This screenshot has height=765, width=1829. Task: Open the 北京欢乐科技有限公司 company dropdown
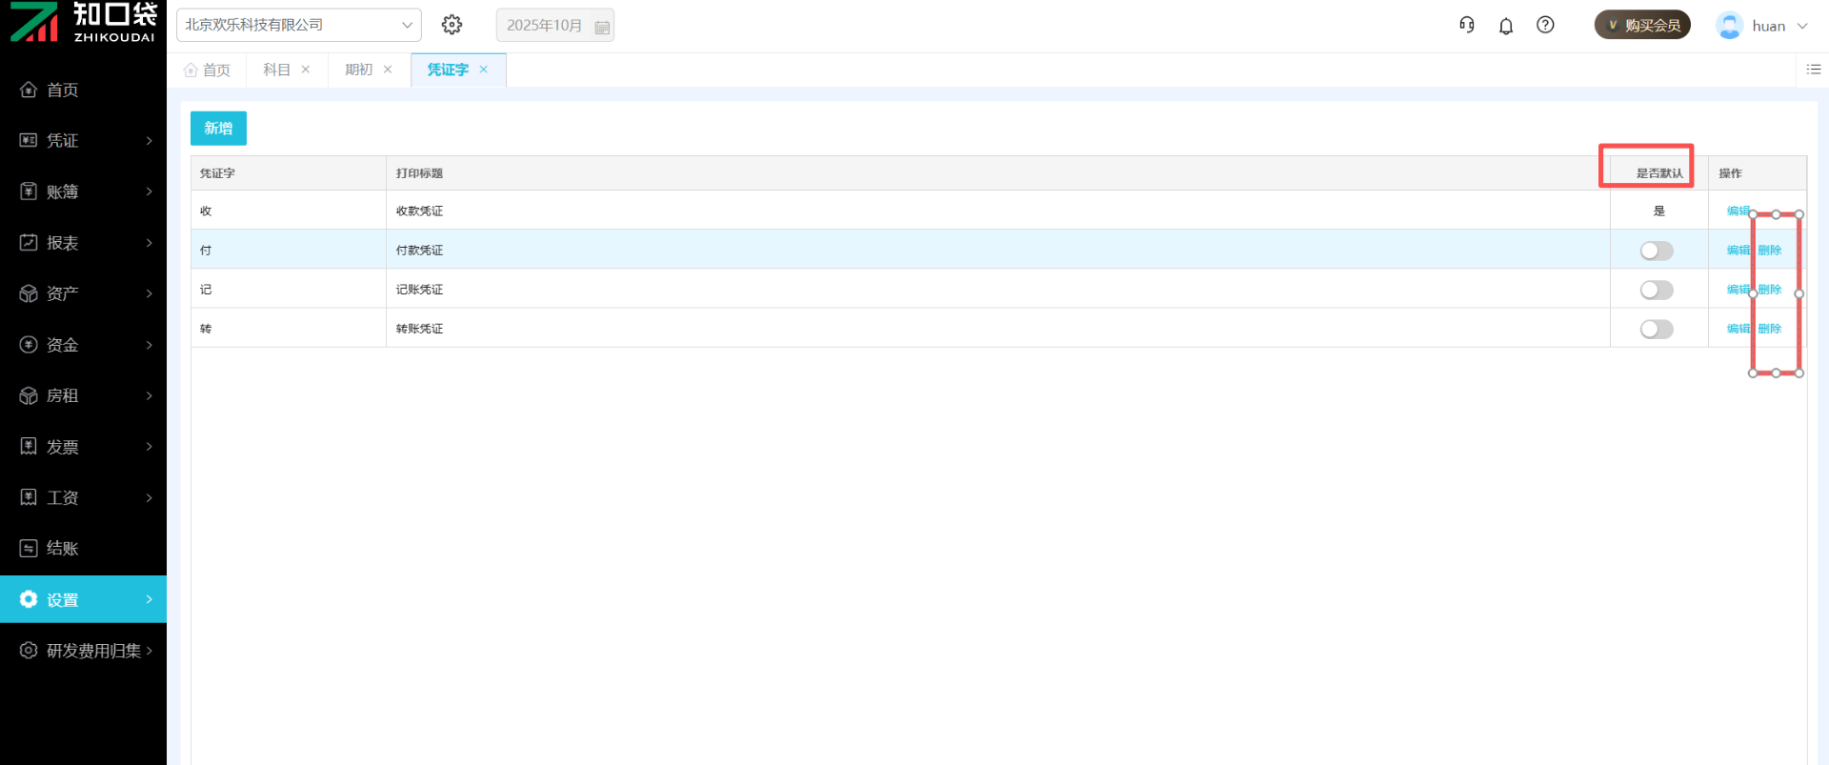(298, 25)
